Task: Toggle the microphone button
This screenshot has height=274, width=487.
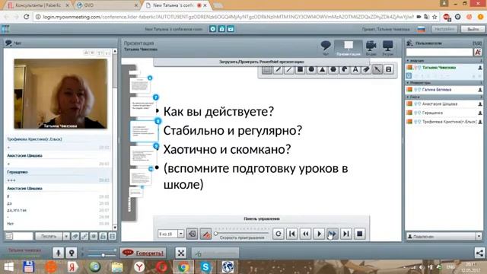Action: pos(58,253)
